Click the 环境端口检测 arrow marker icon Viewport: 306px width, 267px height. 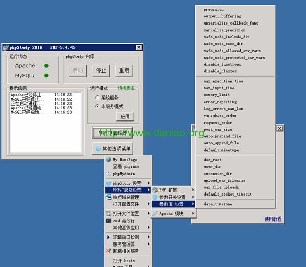pos(108,237)
